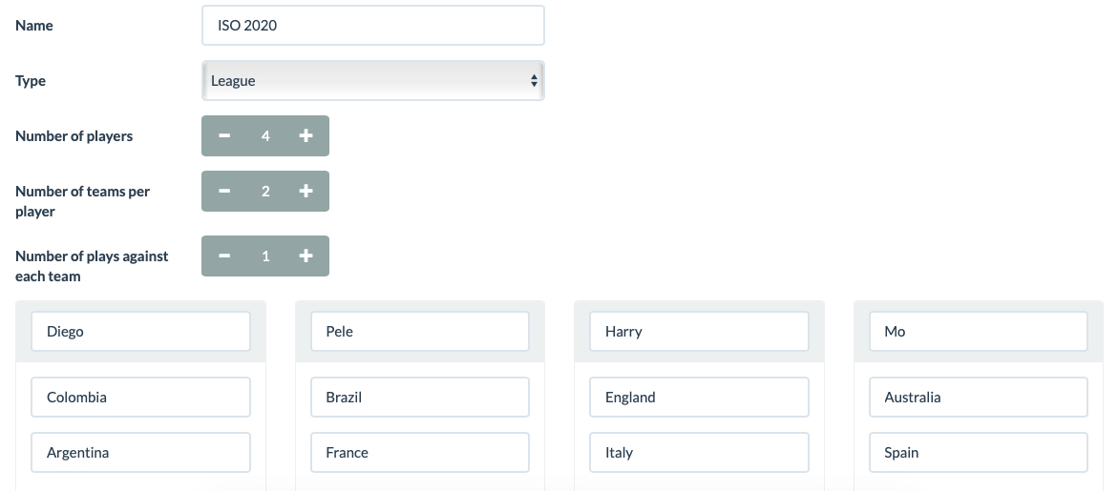Image resolution: width=1118 pixels, height=491 pixels.
Task: Increase the number of players
Action: 306,136
